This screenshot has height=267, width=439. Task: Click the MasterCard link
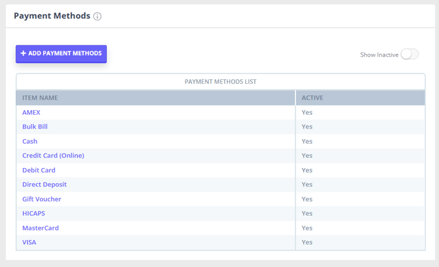pos(41,228)
